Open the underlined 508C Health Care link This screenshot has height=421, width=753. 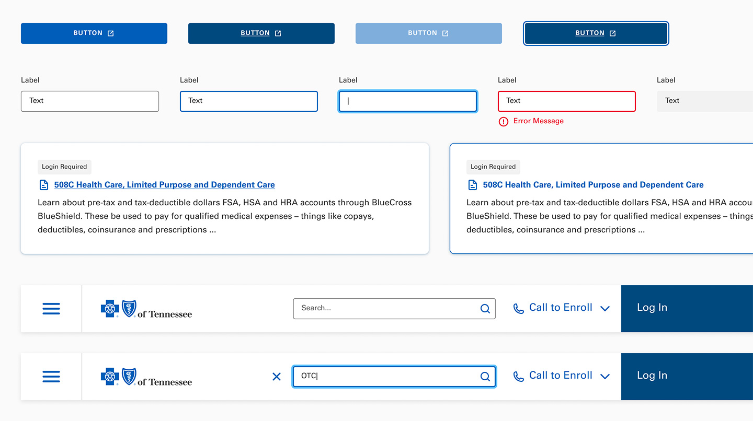pos(164,185)
